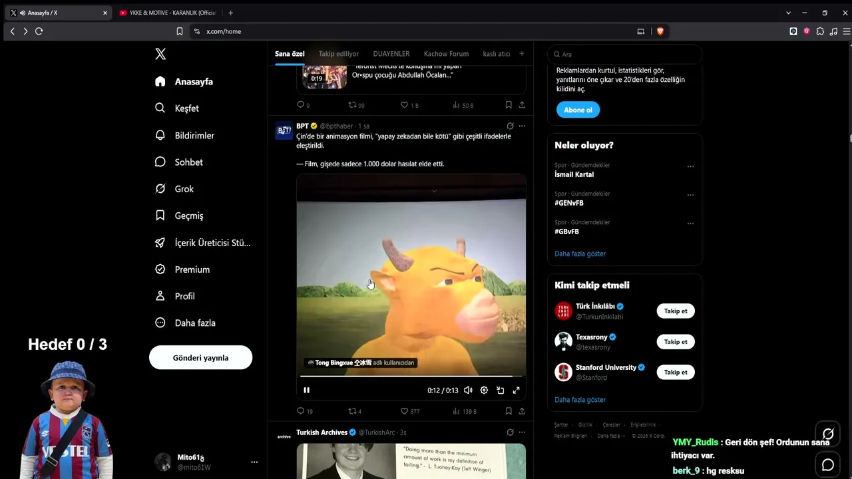Open browser extensions puzzle icon

(x=820, y=31)
